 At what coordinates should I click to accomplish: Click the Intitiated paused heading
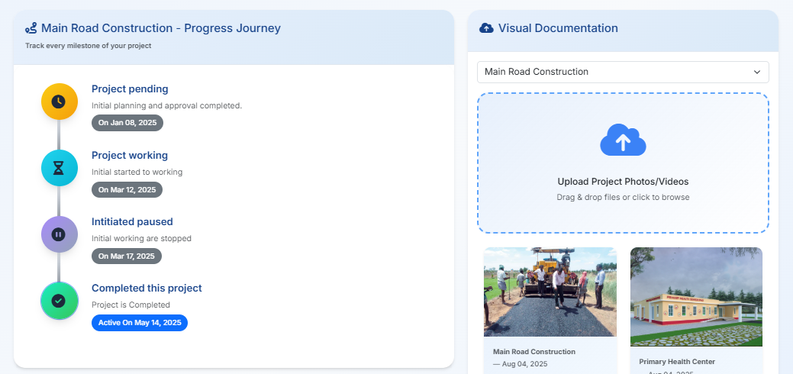[x=132, y=221]
